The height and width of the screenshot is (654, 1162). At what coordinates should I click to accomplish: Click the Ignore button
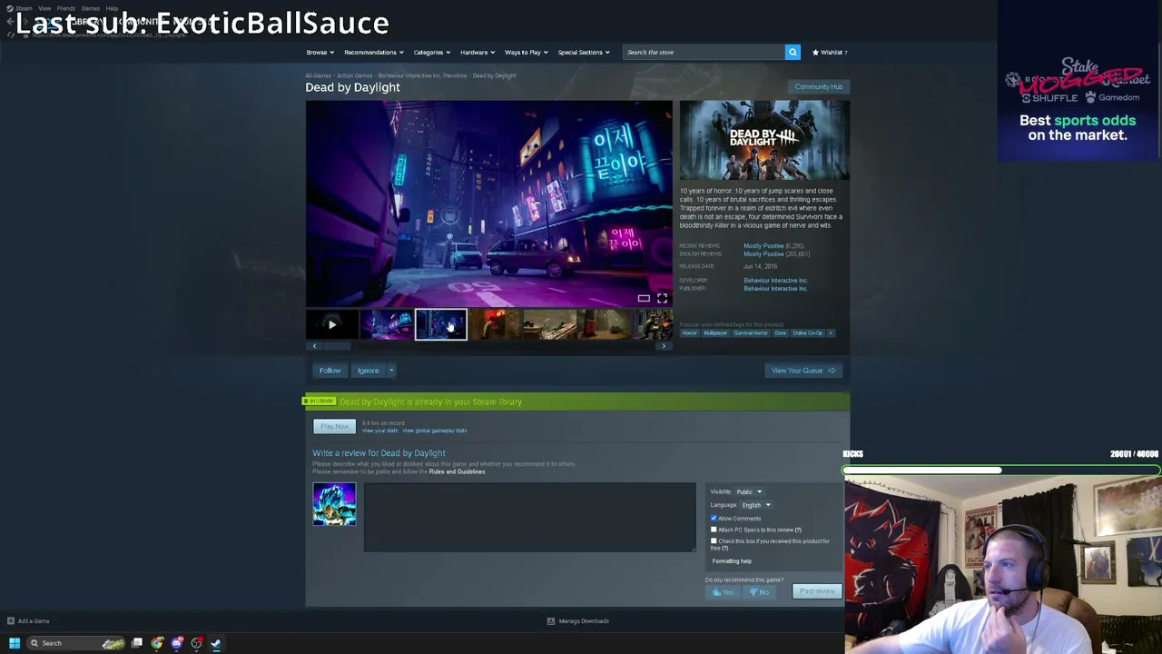(368, 371)
